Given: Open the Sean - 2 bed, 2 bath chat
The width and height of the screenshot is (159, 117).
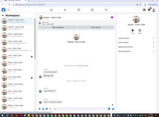Looking at the screenshot, I should 17,71.
